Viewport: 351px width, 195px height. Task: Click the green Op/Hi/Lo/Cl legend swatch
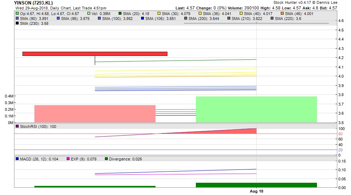pyautogui.click(x=17, y=14)
